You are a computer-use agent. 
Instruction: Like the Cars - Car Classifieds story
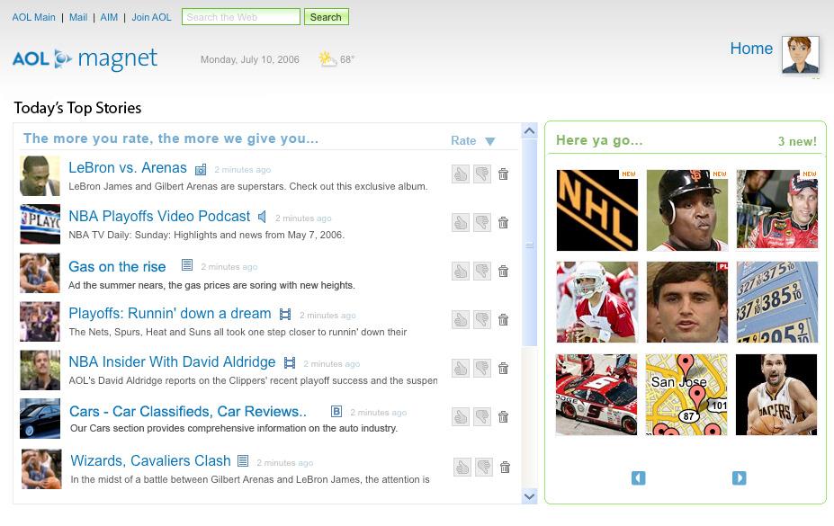(461, 416)
